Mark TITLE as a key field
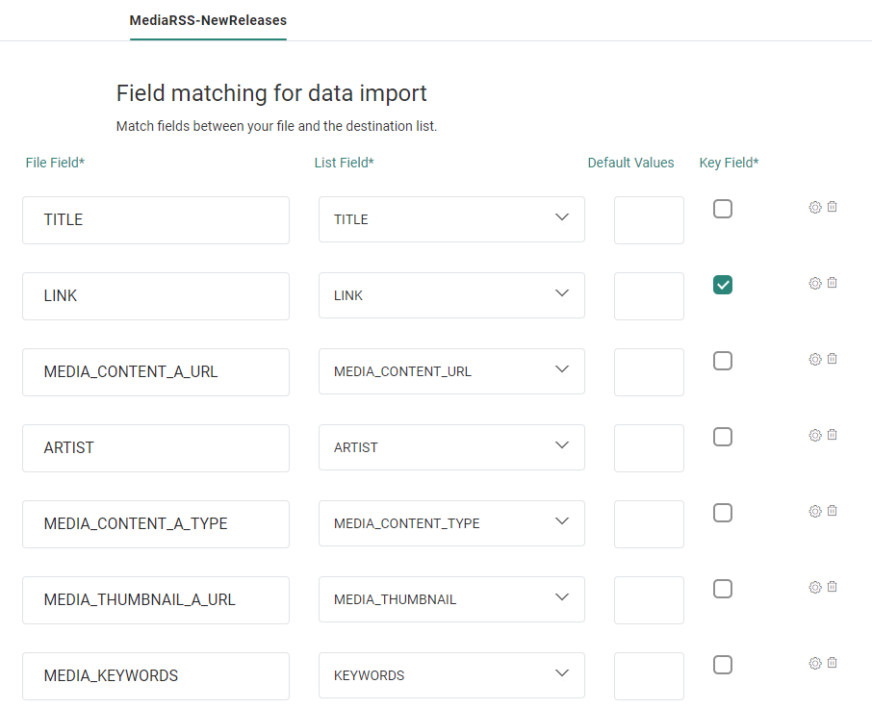The image size is (872, 709). click(x=723, y=209)
